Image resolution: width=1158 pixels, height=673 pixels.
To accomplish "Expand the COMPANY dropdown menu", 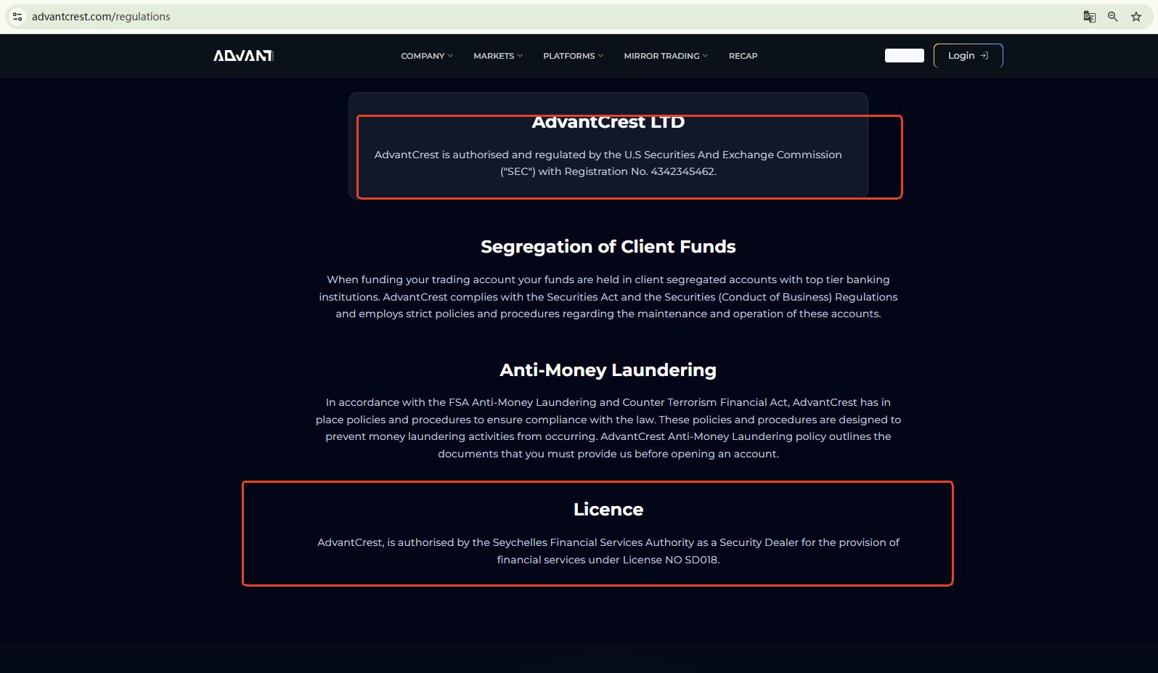I will pos(427,56).
